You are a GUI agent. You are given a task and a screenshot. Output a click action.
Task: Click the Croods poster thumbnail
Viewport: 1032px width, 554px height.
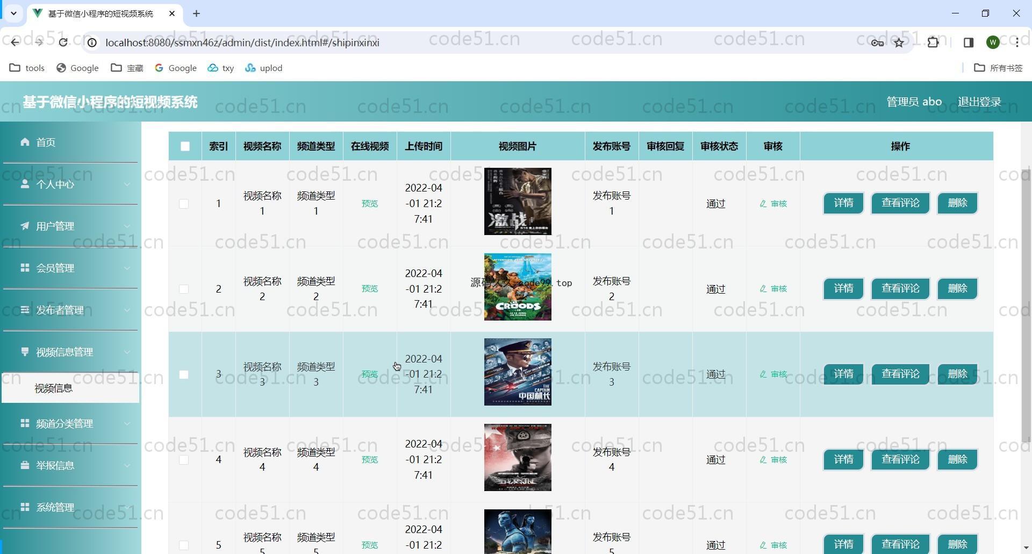[x=518, y=287]
